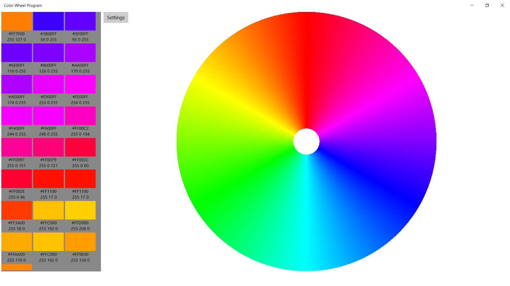The image size is (510, 286).
Task: Maximize or restore the window
Action: point(487,5)
